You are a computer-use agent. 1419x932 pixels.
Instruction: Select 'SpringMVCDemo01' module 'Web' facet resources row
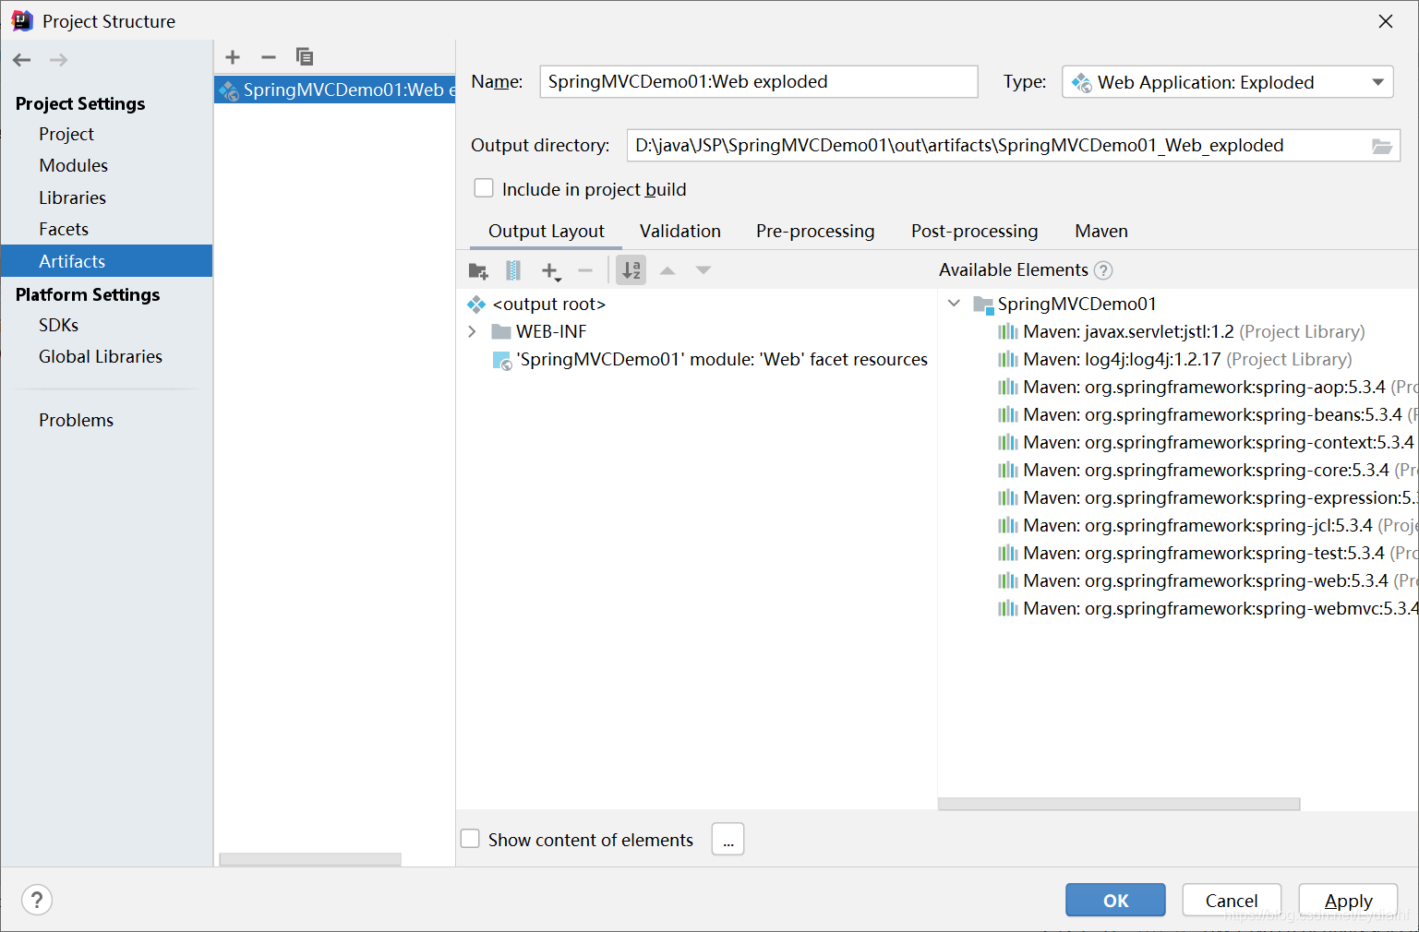click(710, 359)
